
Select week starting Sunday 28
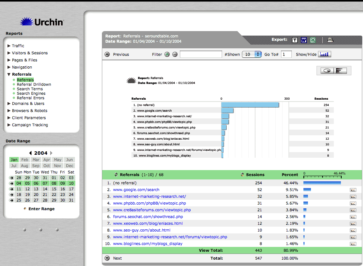11,178
